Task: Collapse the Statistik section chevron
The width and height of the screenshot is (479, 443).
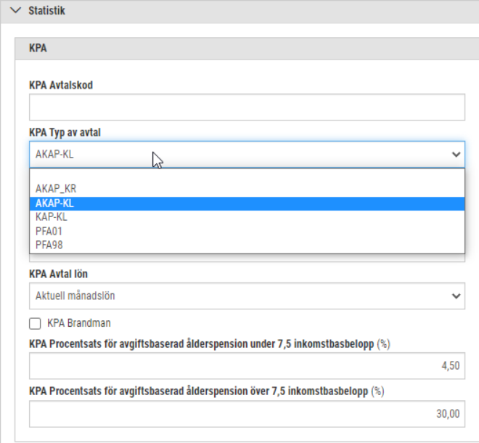Action: pos(15,10)
